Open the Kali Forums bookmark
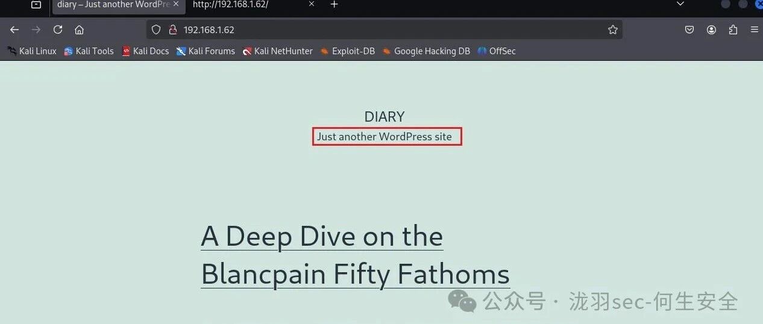Viewport: 763px width, 324px height. click(x=206, y=51)
